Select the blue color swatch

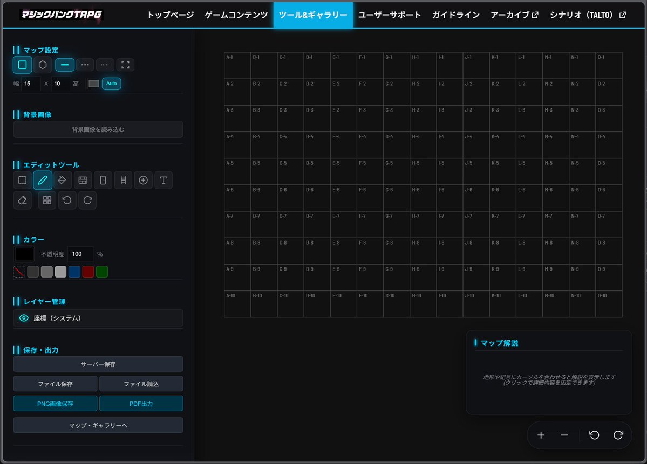[x=74, y=272]
